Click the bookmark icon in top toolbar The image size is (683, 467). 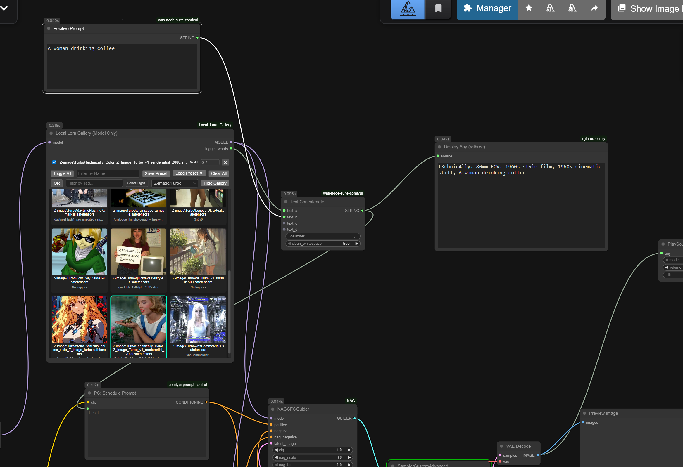point(438,8)
